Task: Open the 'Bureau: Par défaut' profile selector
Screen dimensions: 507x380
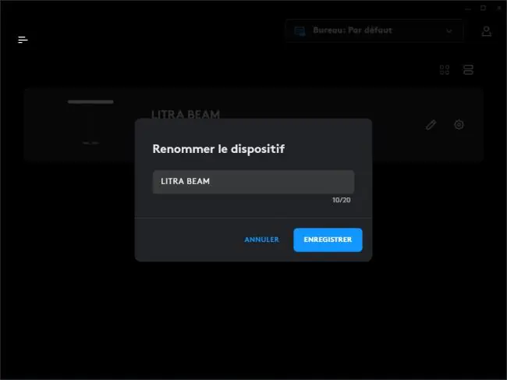Action: point(374,30)
